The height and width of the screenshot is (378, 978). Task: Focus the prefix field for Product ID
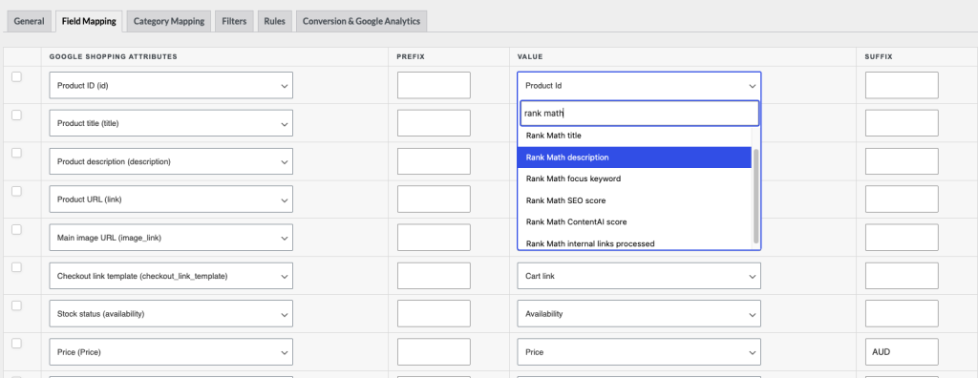[x=434, y=86]
